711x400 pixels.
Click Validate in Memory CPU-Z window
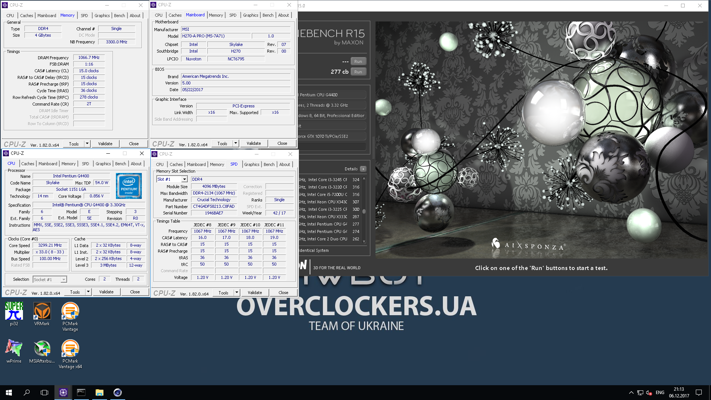[105, 144]
